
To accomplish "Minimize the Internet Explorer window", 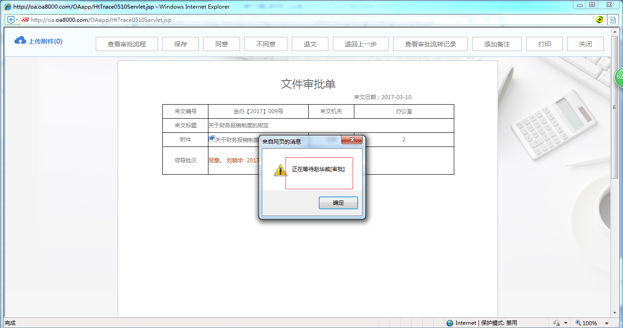I will pyautogui.click(x=580, y=5).
